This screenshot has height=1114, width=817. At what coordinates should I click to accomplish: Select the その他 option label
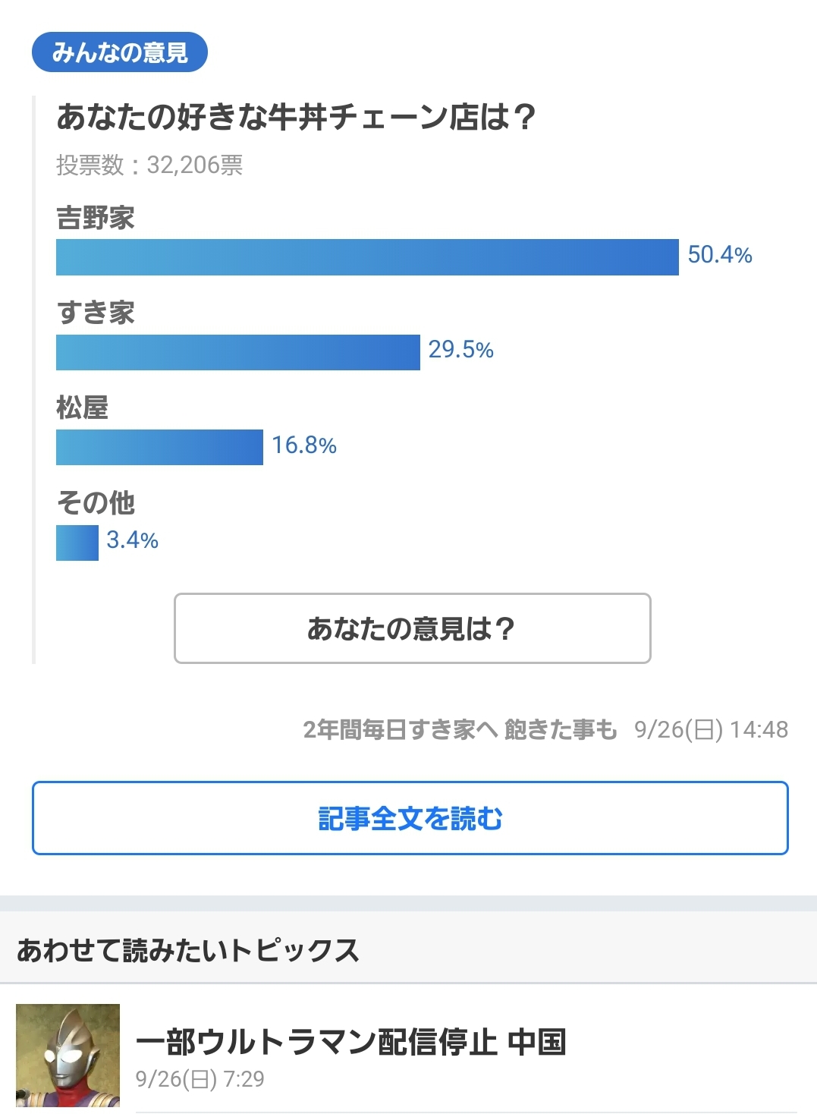pos(96,502)
